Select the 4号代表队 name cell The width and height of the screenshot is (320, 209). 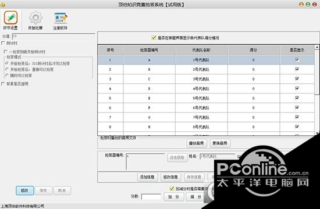point(201,89)
